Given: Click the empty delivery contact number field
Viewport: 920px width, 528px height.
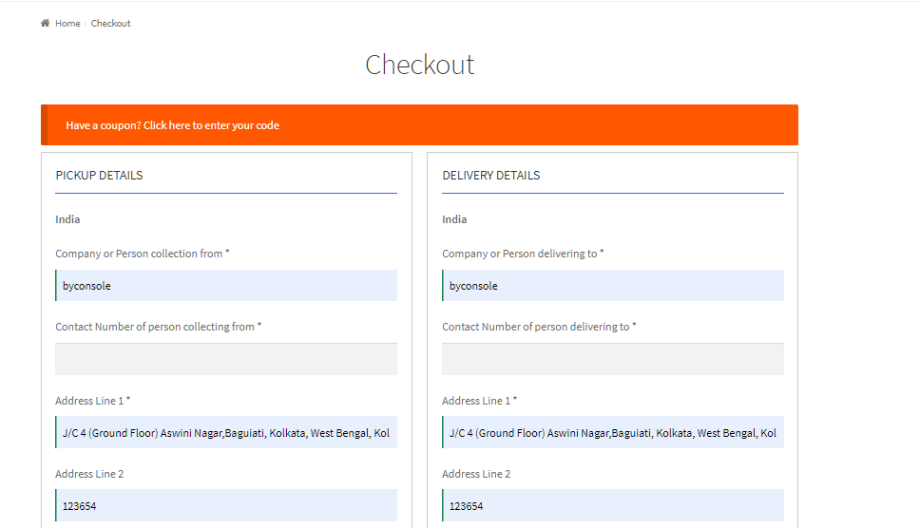Looking at the screenshot, I should coord(613,359).
